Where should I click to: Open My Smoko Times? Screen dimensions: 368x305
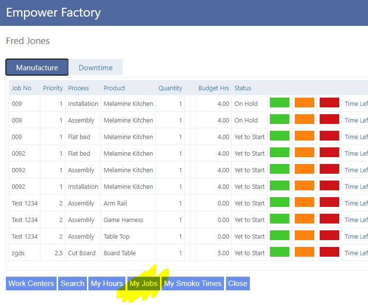[x=193, y=284]
